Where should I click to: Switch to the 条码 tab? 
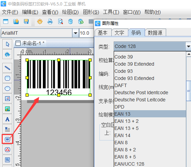coord(137,33)
